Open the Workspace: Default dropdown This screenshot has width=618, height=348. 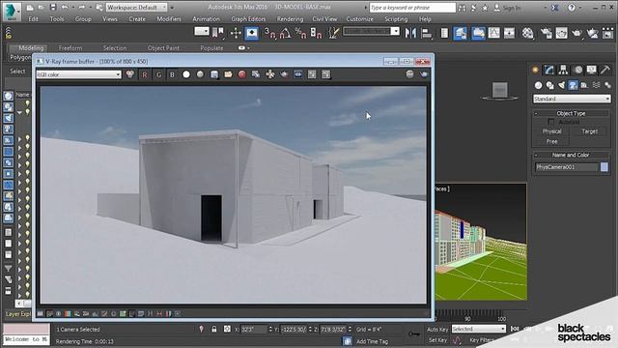(x=137, y=7)
